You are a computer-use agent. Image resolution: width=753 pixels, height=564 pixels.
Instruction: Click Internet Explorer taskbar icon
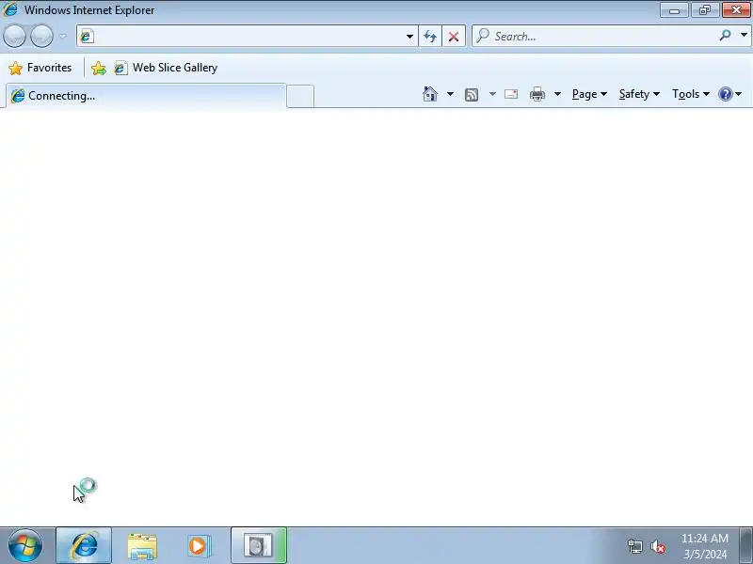coord(84,546)
